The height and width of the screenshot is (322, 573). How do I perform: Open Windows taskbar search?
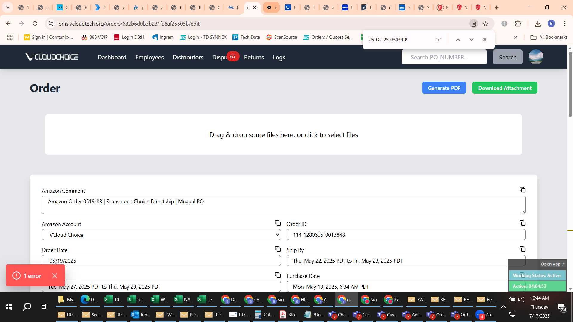(27, 306)
